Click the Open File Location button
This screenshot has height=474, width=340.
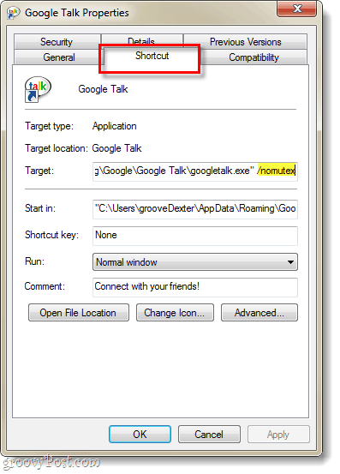pyautogui.click(x=79, y=313)
